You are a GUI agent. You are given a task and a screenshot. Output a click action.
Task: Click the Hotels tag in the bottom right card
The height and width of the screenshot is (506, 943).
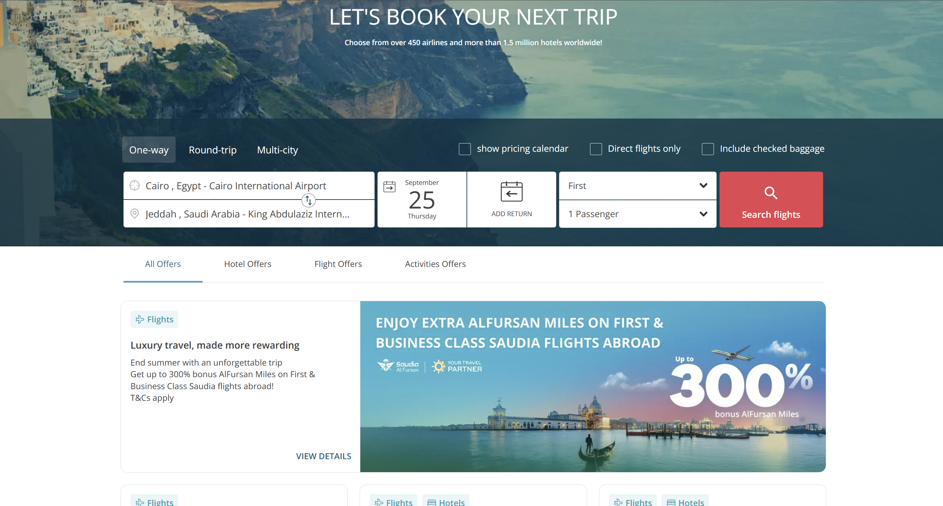685,501
